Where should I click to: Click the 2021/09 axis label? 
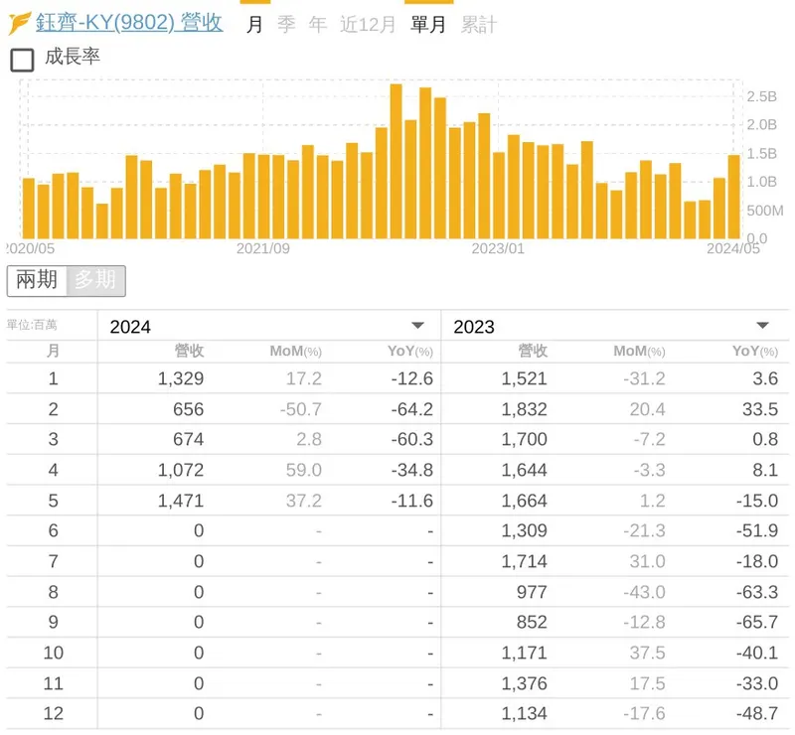coord(263,249)
